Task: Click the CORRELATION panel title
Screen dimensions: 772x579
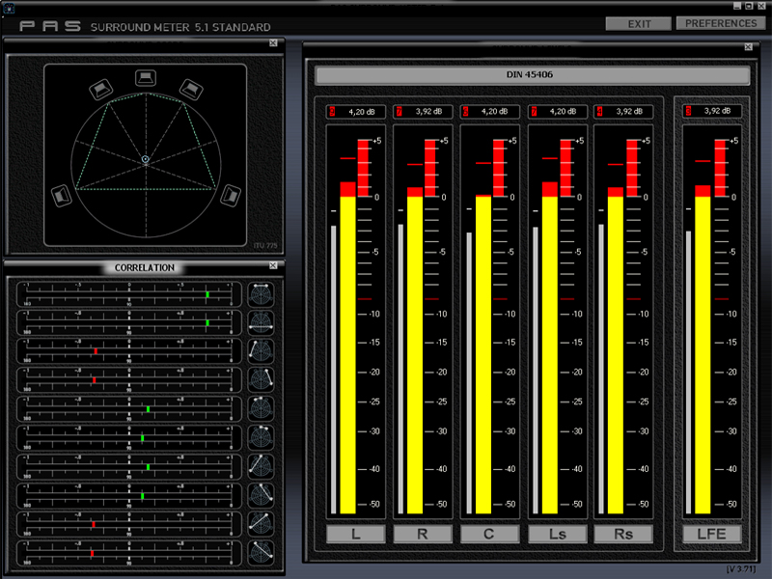Action: click(x=144, y=267)
